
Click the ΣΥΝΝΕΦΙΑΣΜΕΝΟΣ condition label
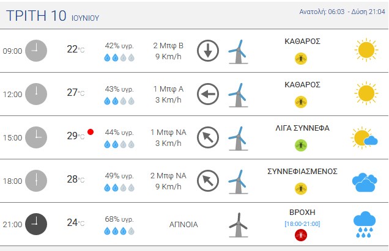point(302,171)
